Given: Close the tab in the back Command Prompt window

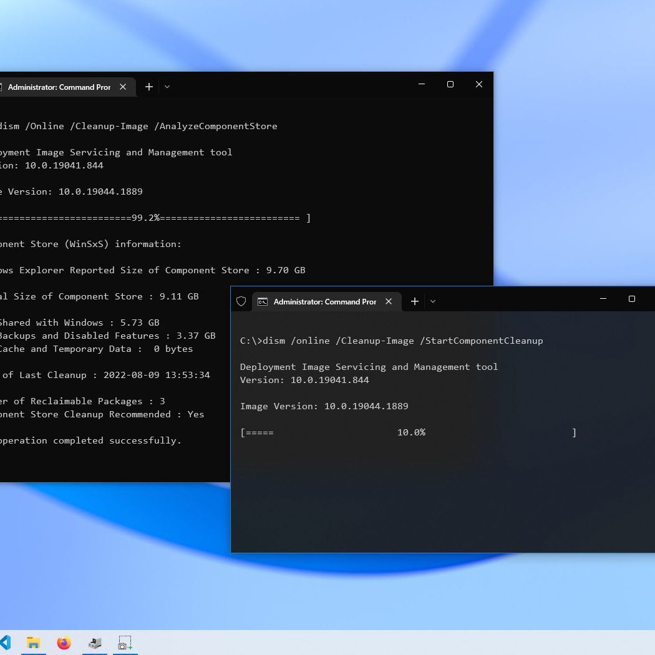Looking at the screenshot, I should (x=123, y=87).
